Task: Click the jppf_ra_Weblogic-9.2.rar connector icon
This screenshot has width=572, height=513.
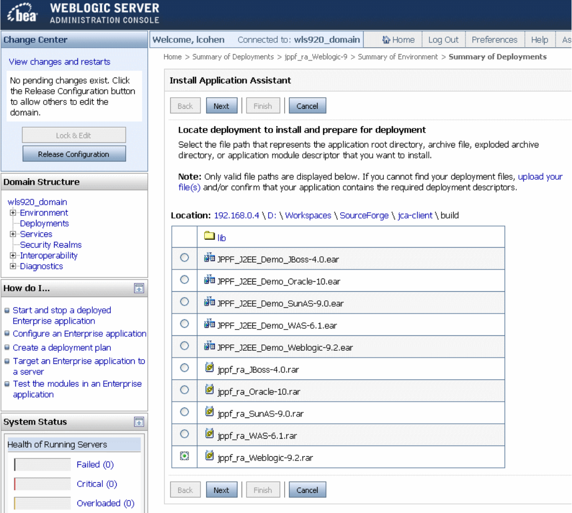Action: pyautogui.click(x=209, y=455)
